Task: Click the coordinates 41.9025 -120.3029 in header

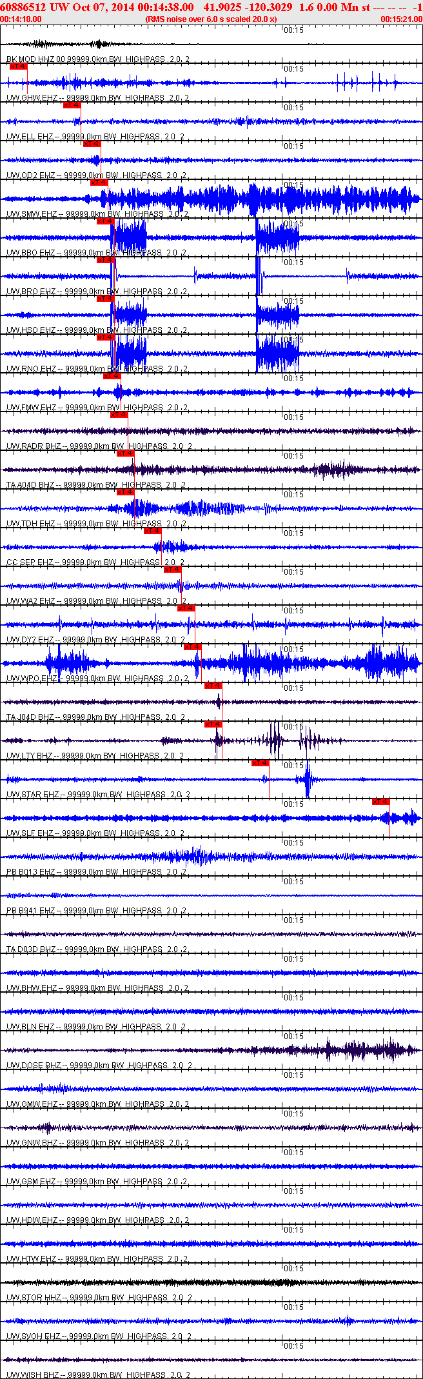Action: [248, 7]
